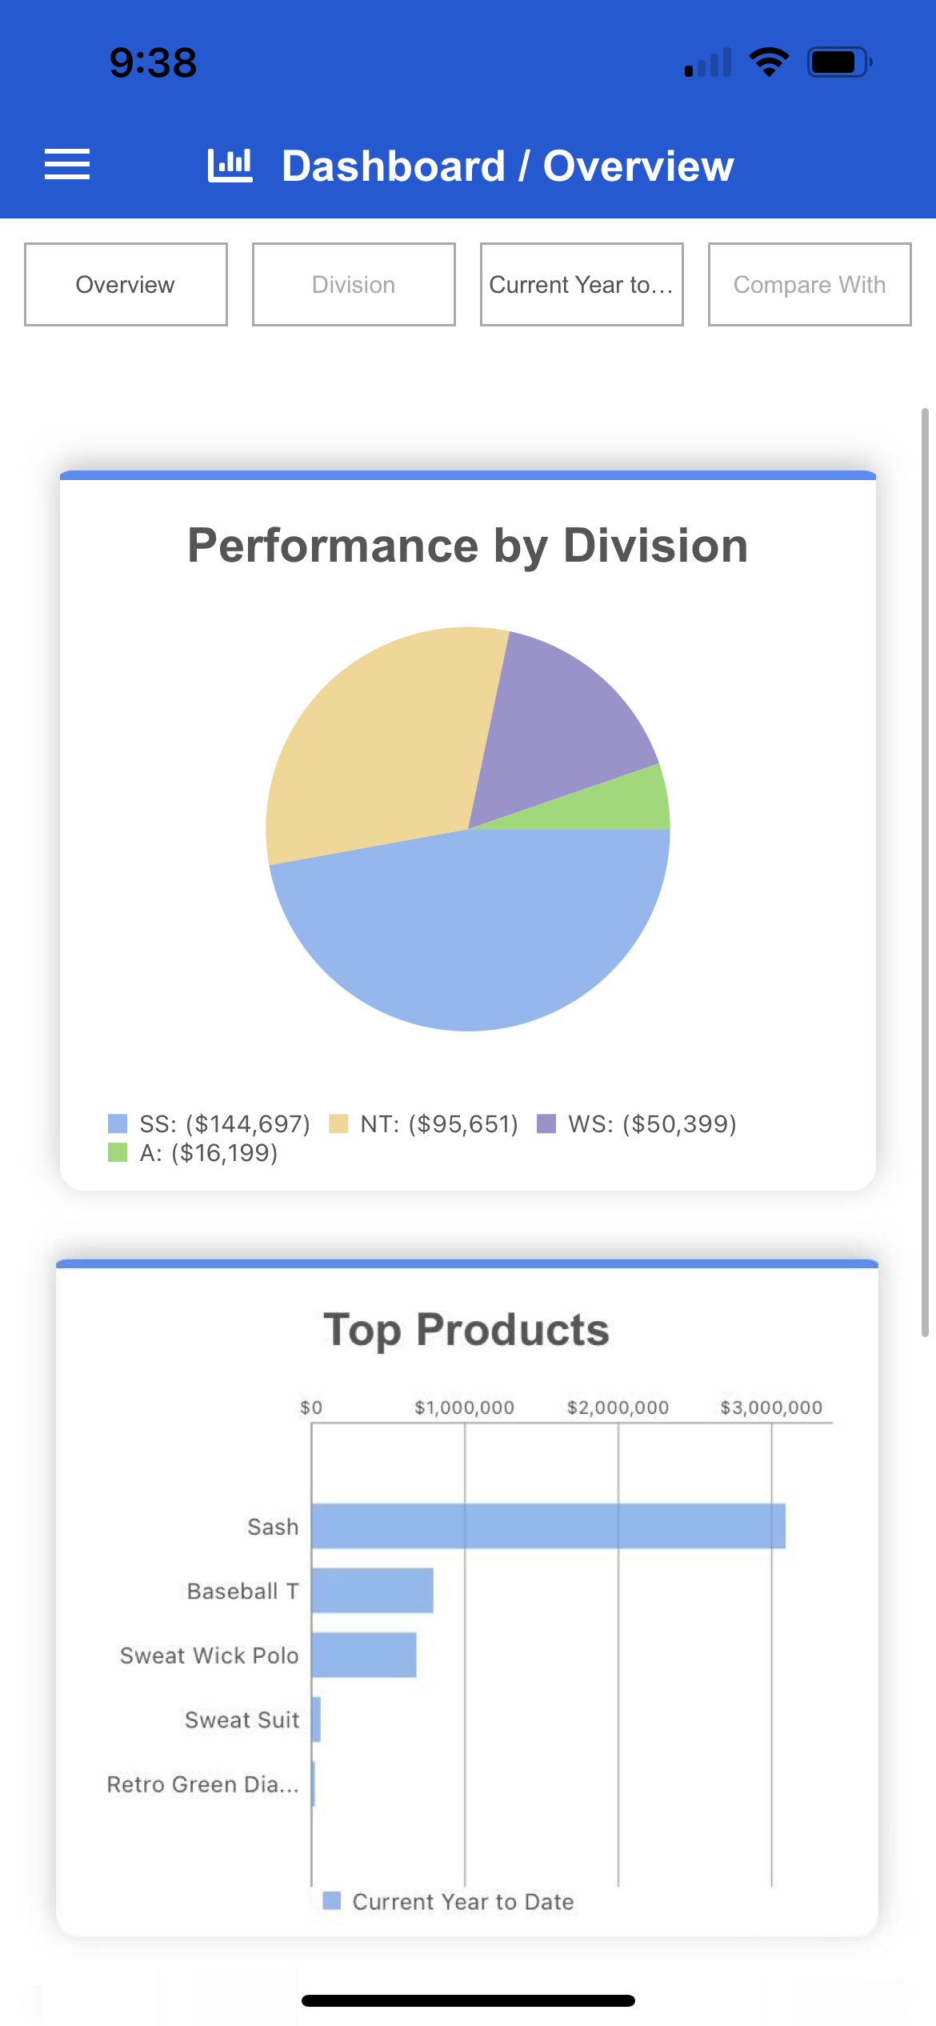Screen dimensions: 936x2026
Task: Click the Baseball T bar
Action: (x=372, y=1591)
